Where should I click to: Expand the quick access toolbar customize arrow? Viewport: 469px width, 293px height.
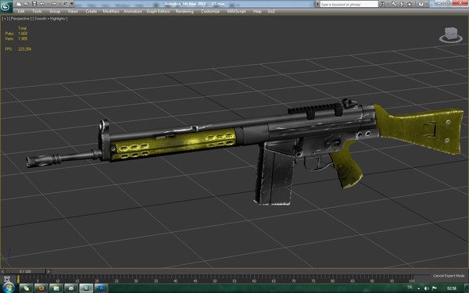pyautogui.click(x=72, y=4)
